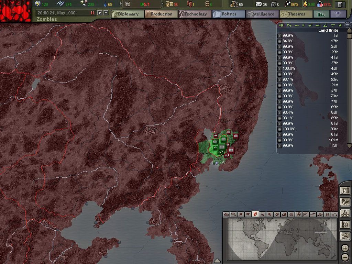This screenshot has width=352, height=264.
Task: Select the airplane map mode icon
Action: [313, 214]
